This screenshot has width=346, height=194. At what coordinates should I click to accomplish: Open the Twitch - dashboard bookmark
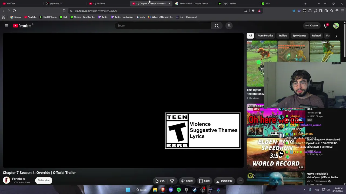[x=122, y=17]
